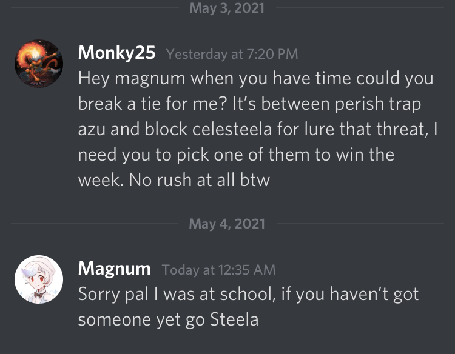Viewport: 455px width, 354px height.
Task: Click the line starting 'break a tie'
Action: 249,104
